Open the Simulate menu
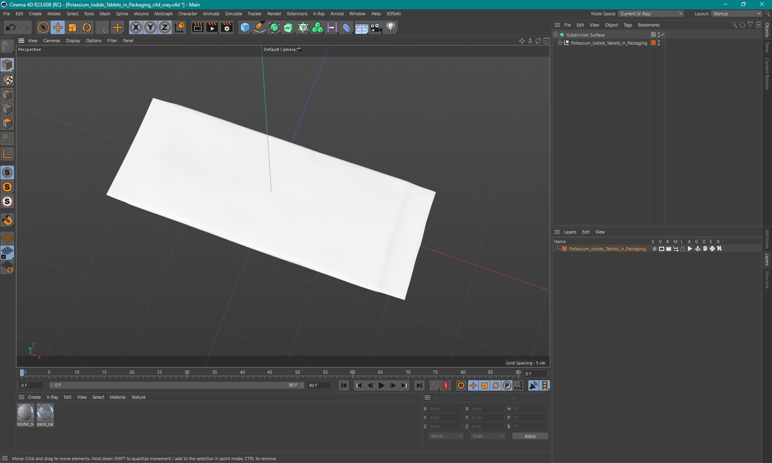 coord(233,14)
